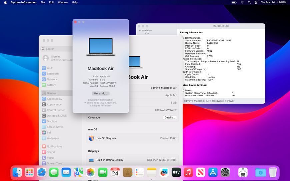Click System Information icon in Dock
This screenshot has height=181, width=290.
click(x=243, y=172)
